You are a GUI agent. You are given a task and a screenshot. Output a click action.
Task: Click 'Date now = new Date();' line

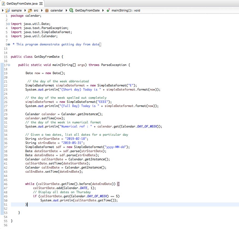(x=45, y=73)
